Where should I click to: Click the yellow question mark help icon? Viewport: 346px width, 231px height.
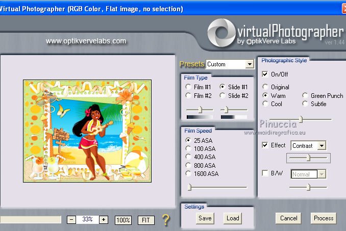pos(166,220)
